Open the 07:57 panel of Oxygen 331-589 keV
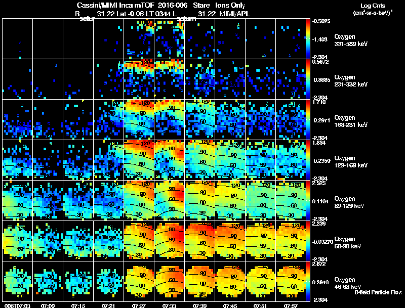The image size is (405, 308). [291, 39]
